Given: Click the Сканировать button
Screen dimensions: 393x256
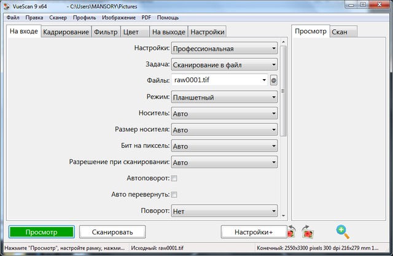Looking at the screenshot, I should 113,232.
